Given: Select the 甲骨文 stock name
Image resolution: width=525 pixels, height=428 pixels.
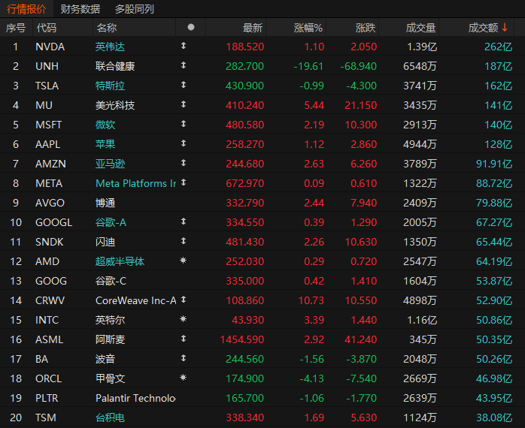Looking at the screenshot, I should click(x=110, y=378).
